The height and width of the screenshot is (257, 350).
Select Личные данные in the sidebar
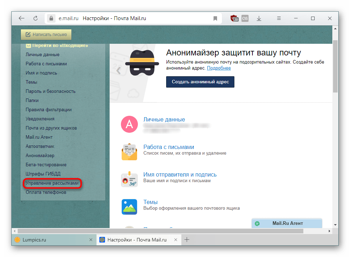[42, 55]
